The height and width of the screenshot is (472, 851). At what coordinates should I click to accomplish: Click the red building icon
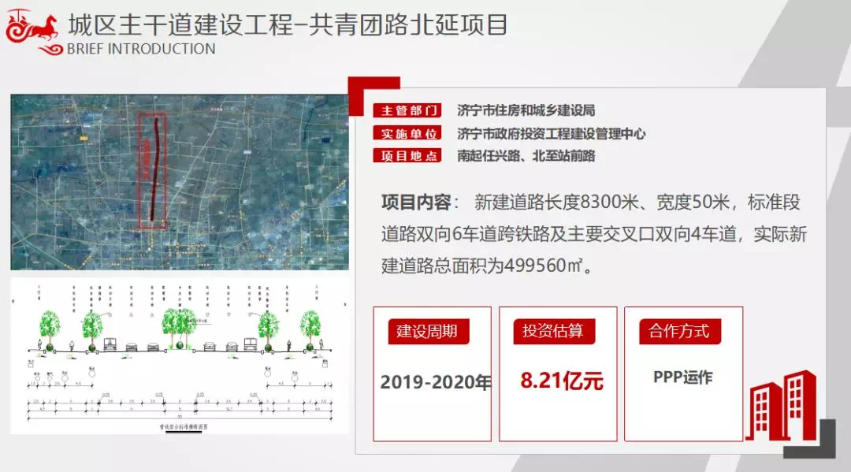coord(782,406)
